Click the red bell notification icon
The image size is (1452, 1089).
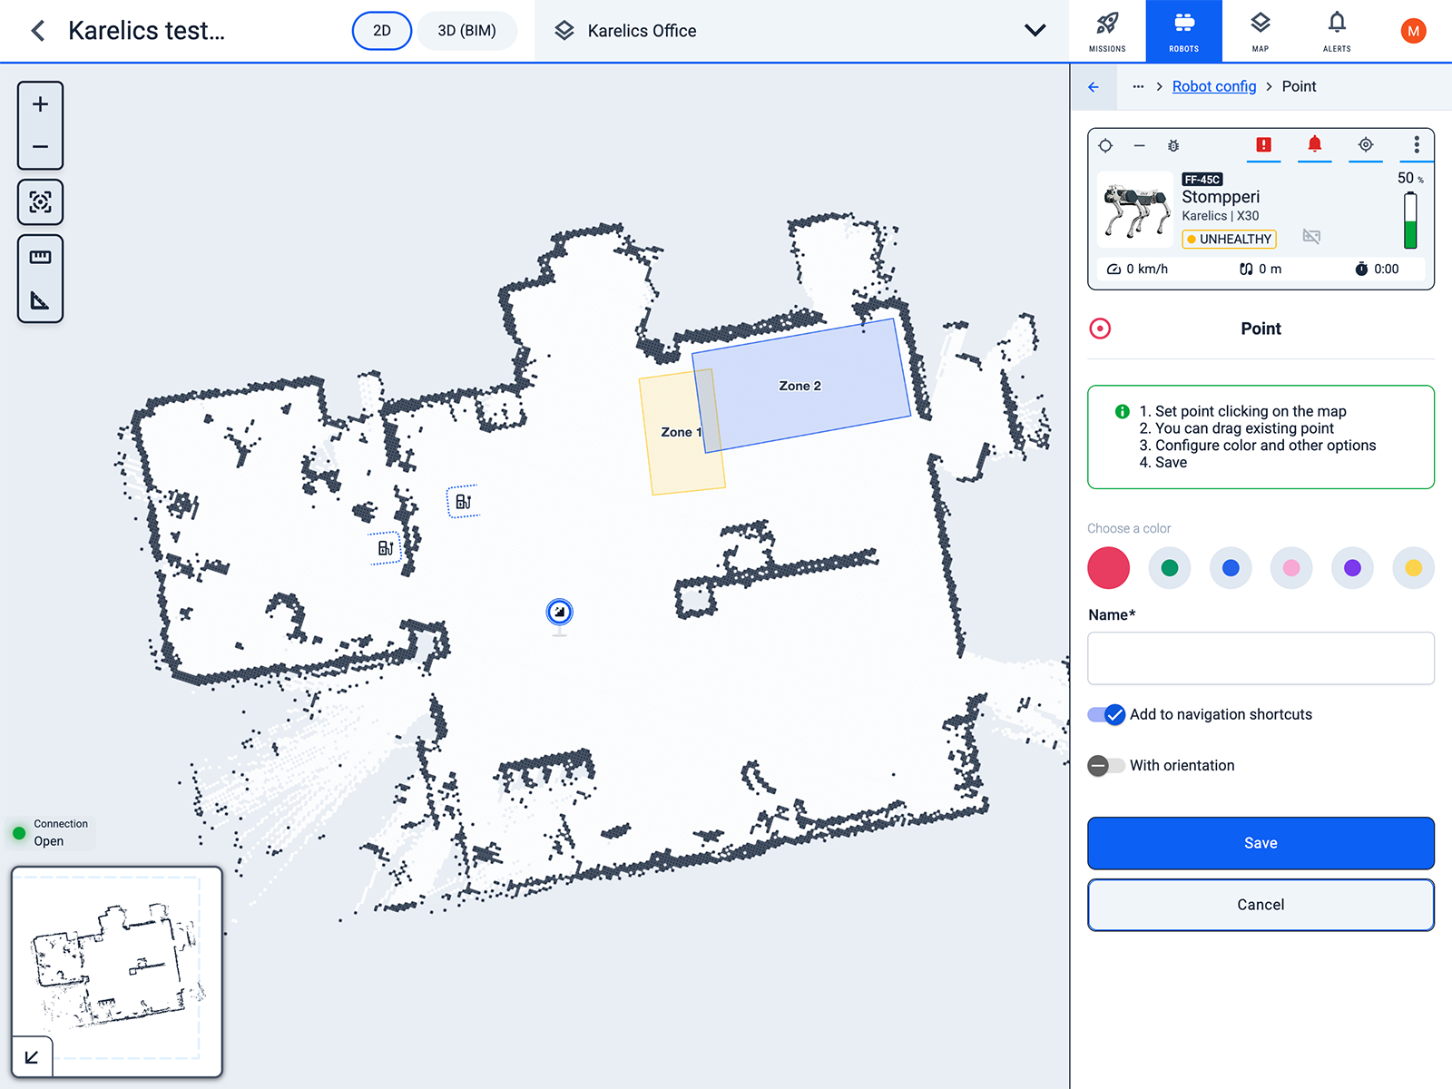(1314, 145)
